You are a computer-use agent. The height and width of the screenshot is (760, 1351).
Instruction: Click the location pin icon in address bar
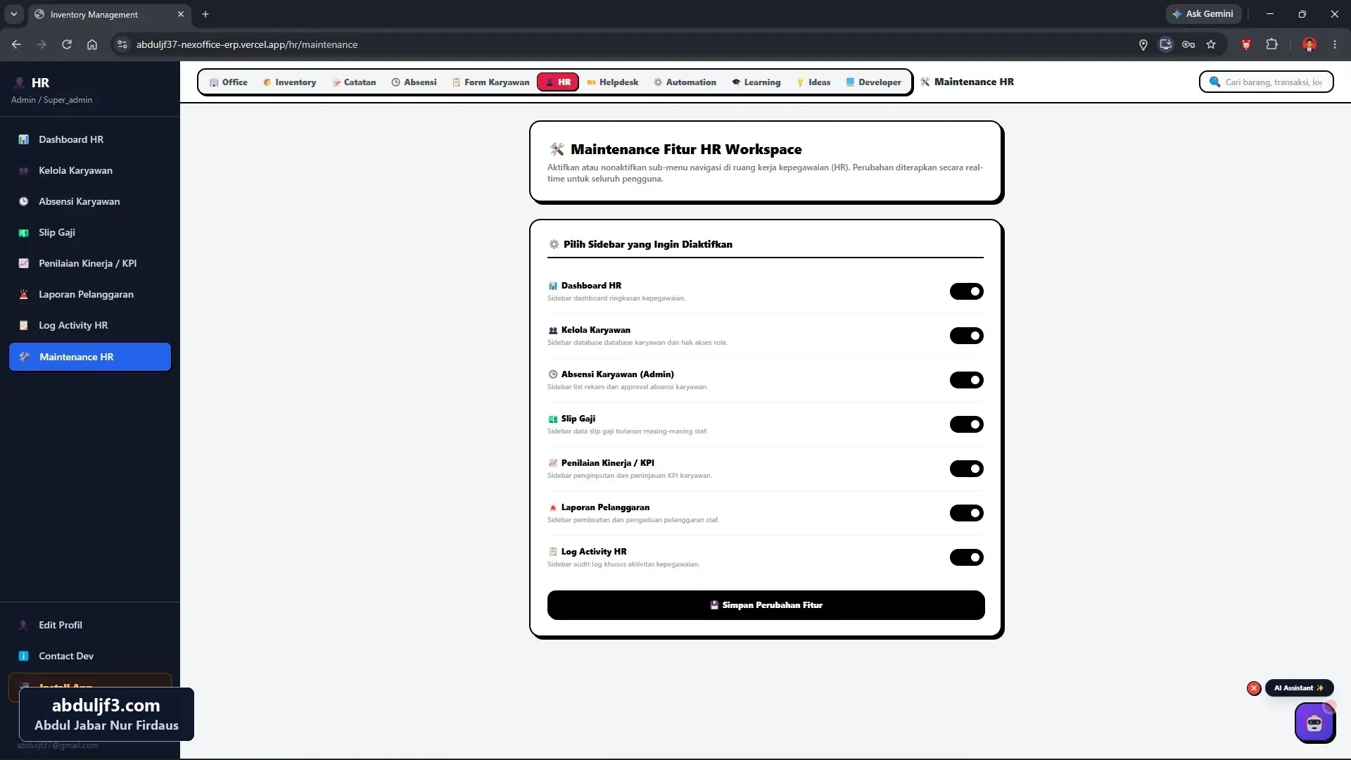pyautogui.click(x=1143, y=44)
